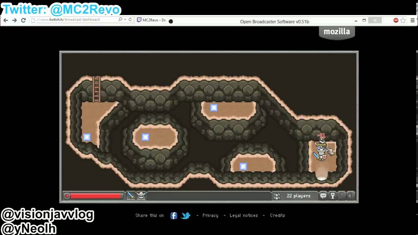This screenshot has width=418, height=235.
Task: Open the Legal notices link
Action: click(244, 215)
